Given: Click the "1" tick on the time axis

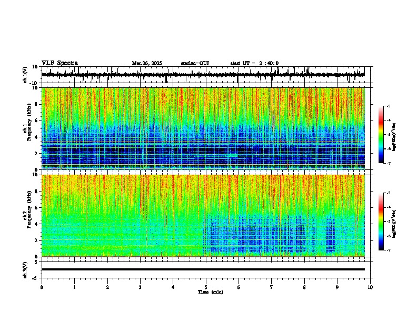Looking at the screenshot, I should [x=74, y=287].
